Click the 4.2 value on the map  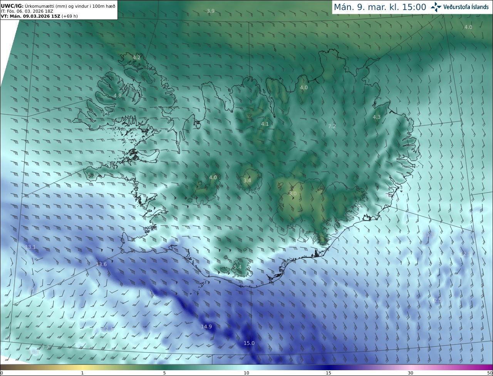(x=137, y=57)
